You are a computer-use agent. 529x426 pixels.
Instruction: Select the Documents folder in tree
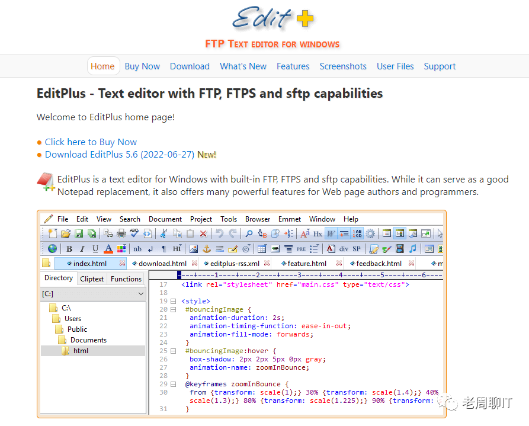[88, 340]
